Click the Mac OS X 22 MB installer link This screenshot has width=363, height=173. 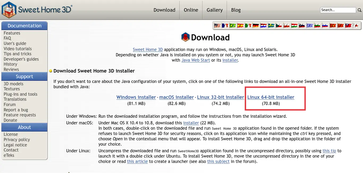click(x=191, y=123)
